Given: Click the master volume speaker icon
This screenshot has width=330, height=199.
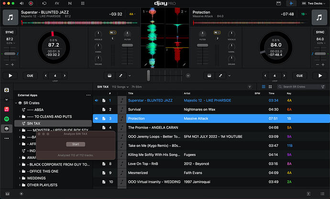Looking at the screenshot, I should coord(22,3).
